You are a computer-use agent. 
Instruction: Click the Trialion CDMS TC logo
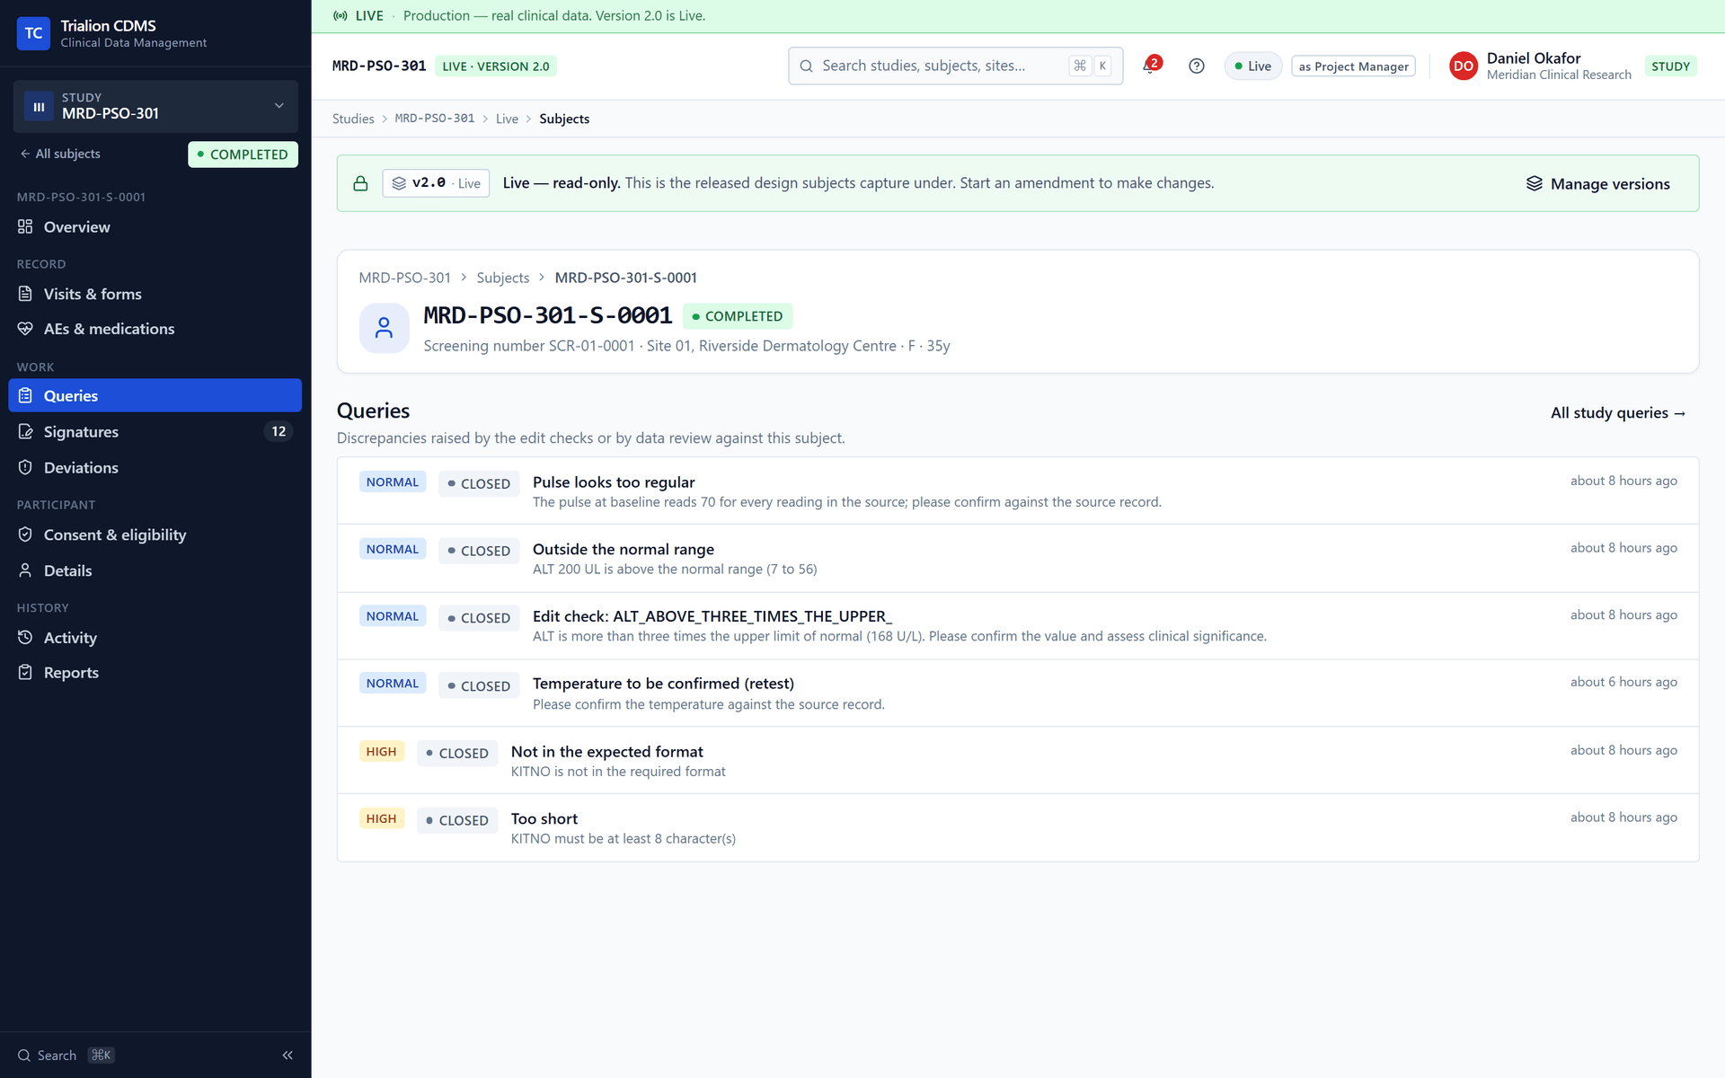tap(33, 33)
